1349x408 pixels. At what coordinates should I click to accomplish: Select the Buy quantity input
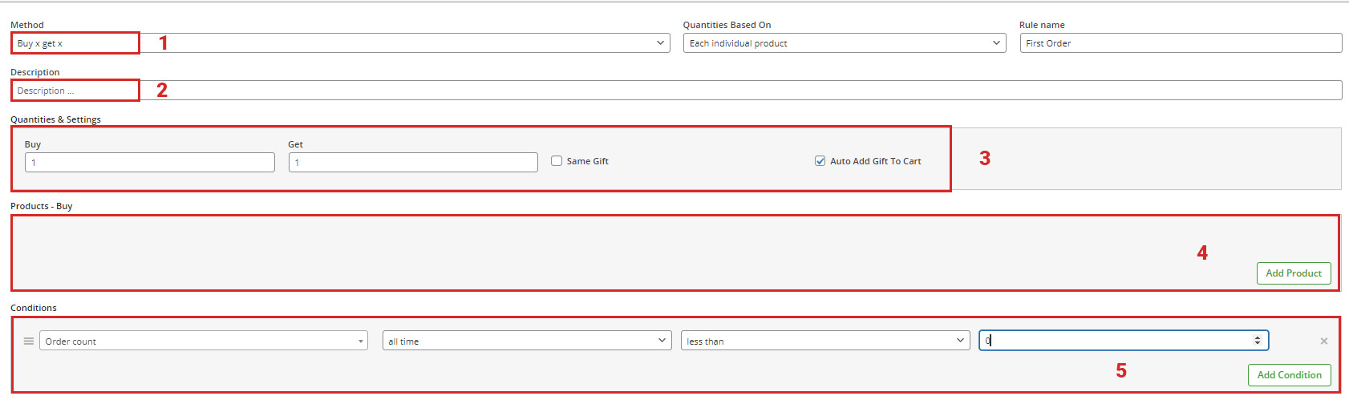pyautogui.click(x=150, y=163)
